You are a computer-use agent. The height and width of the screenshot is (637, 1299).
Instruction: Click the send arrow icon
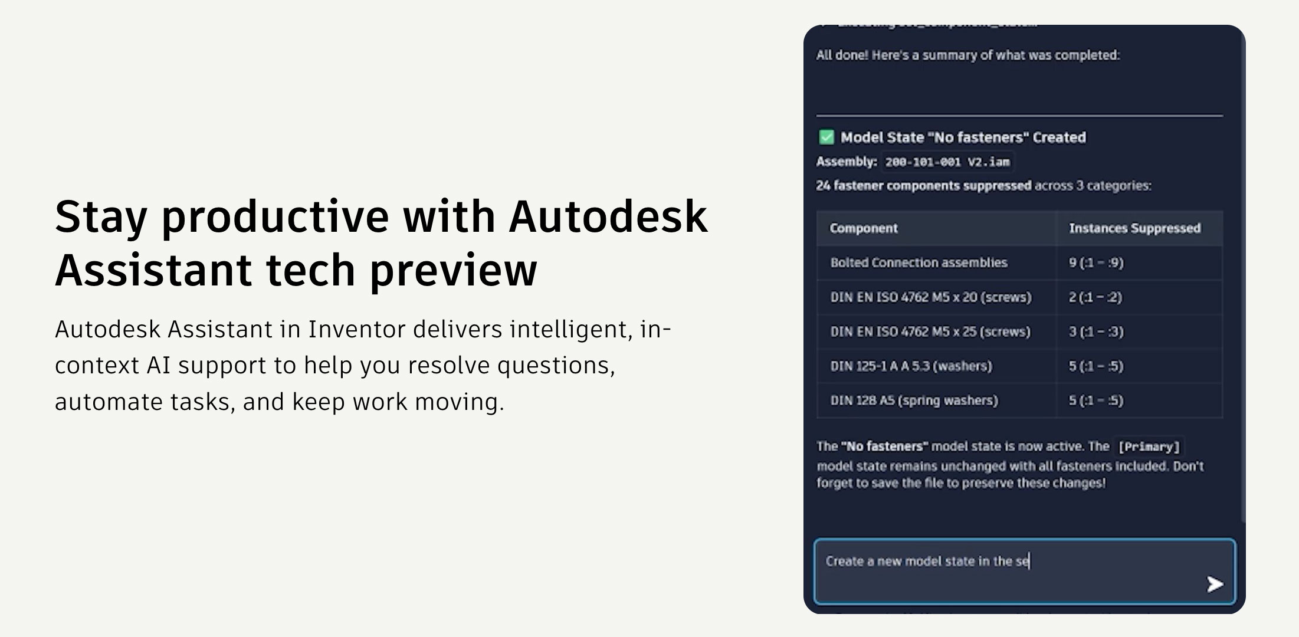(1215, 584)
